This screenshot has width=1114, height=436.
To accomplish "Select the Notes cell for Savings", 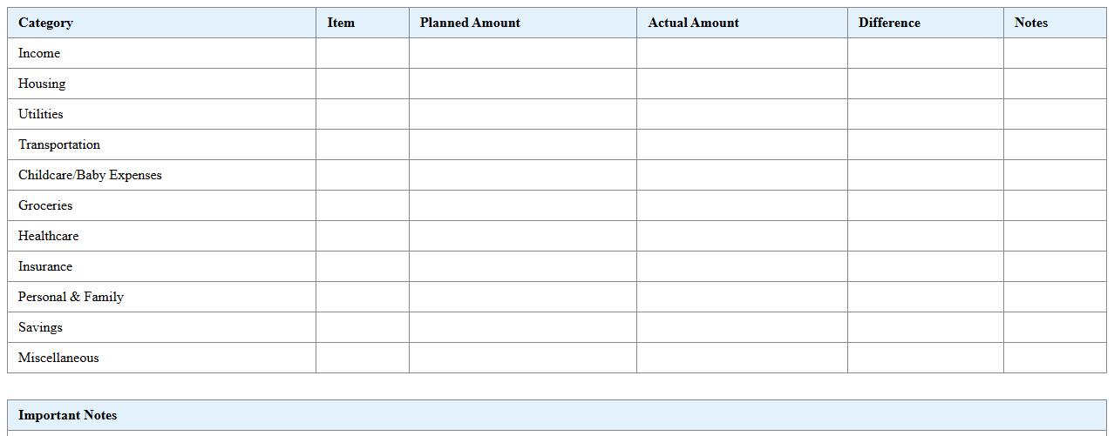I will [x=1055, y=327].
